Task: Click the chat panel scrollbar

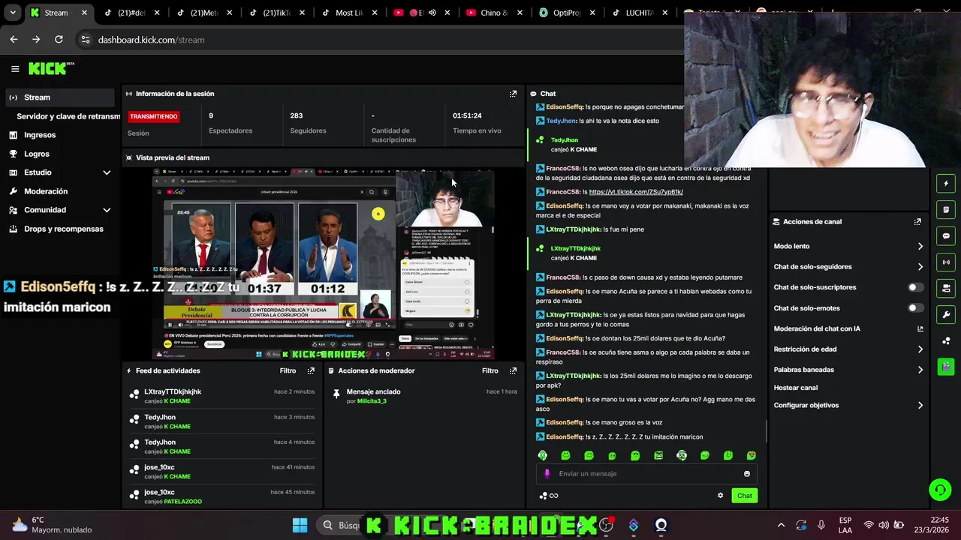Action: (x=767, y=430)
